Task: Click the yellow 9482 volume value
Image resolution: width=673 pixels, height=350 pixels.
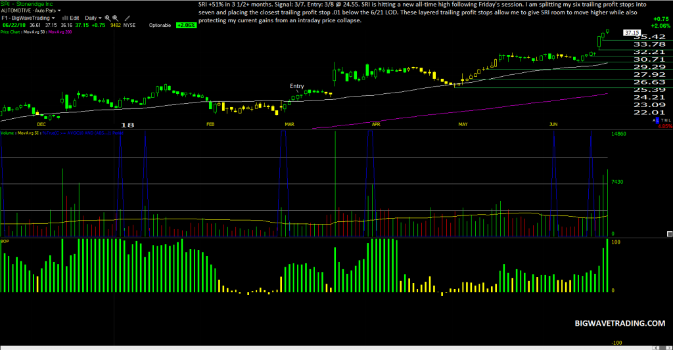Action: tap(116, 26)
